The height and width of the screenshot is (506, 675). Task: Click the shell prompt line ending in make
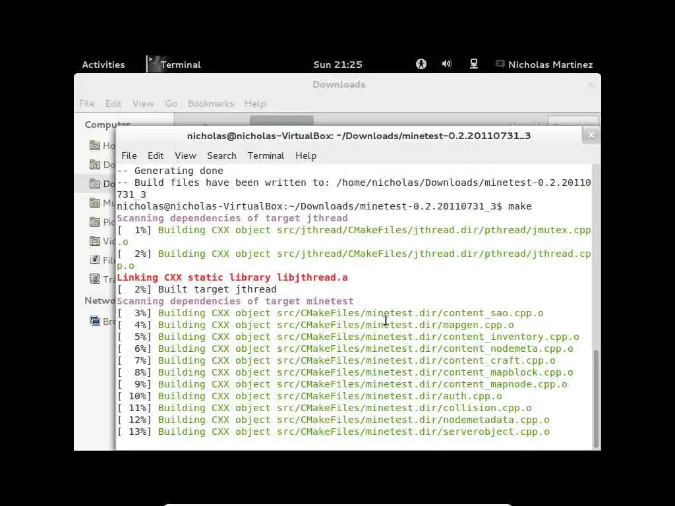click(324, 206)
